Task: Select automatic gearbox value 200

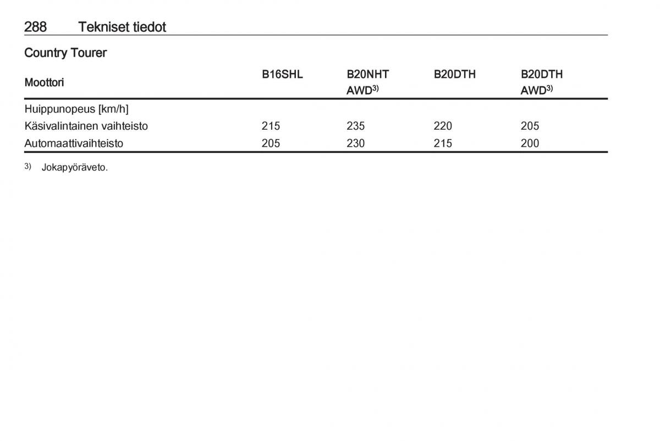Action: click(530, 143)
